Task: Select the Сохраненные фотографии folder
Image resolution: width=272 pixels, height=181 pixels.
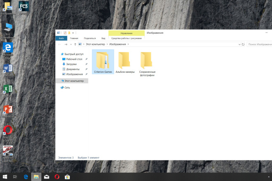Action: 147,64
